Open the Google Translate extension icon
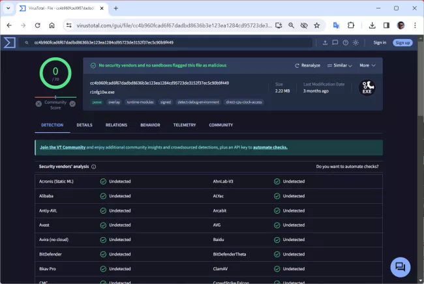 (336, 25)
